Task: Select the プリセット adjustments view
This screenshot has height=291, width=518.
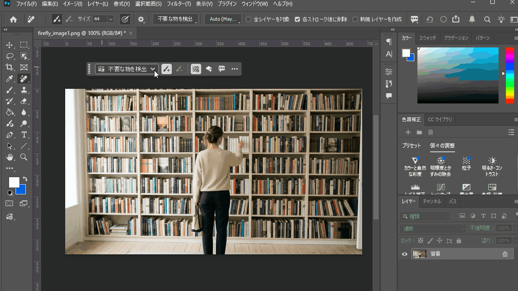Action: pos(411,146)
